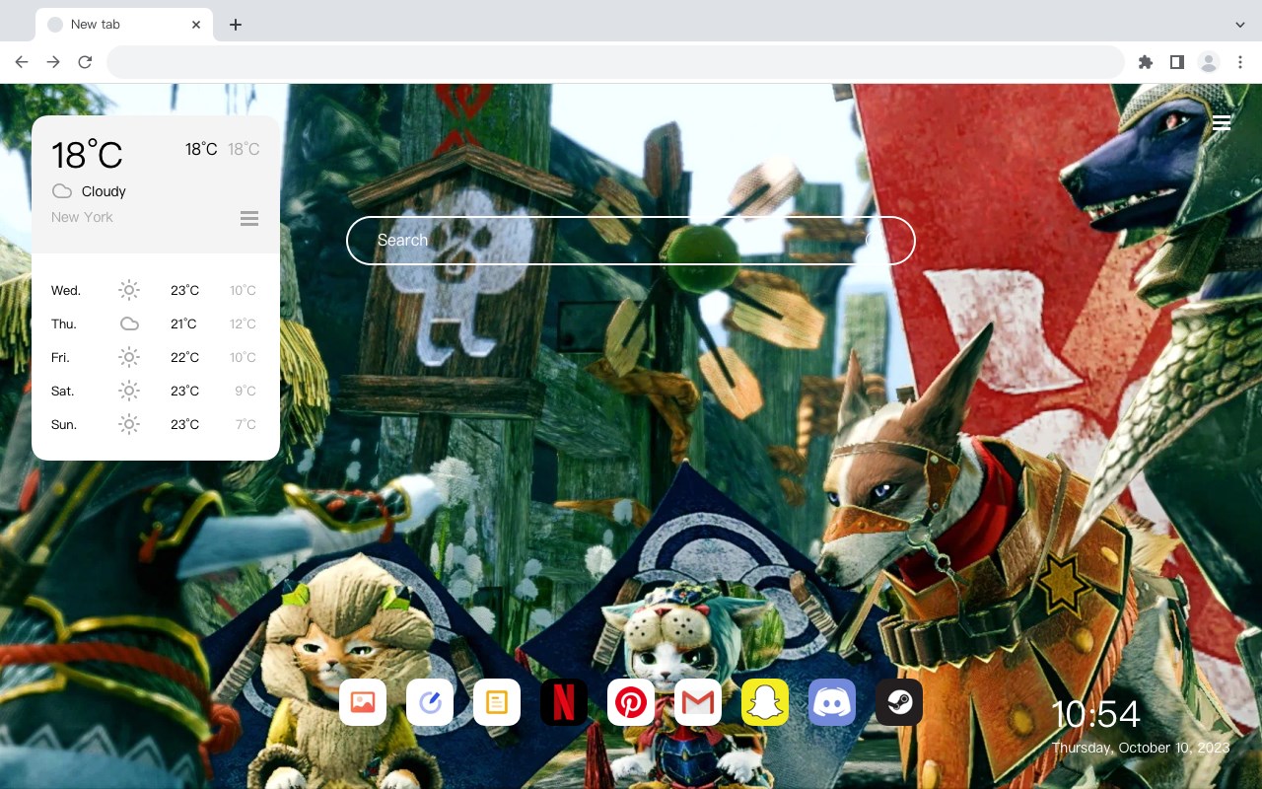Image resolution: width=1262 pixels, height=789 pixels.
Task: Toggle the browser side panel
Action: click(x=1177, y=62)
